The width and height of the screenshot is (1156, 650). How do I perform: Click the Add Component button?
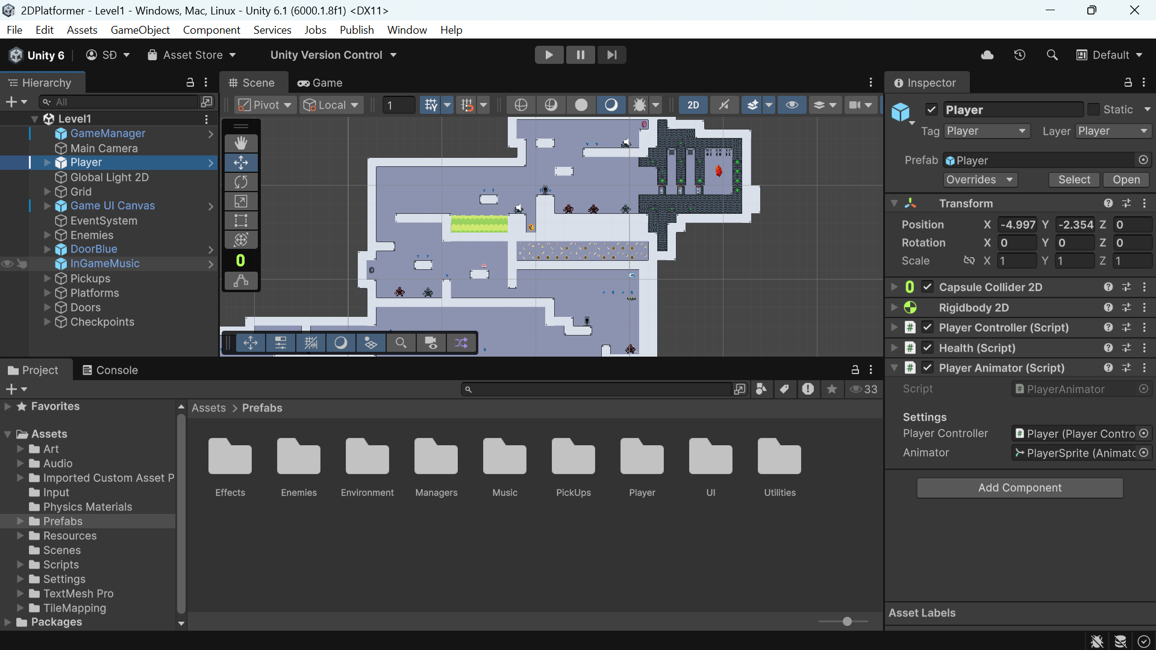click(1019, 487)
